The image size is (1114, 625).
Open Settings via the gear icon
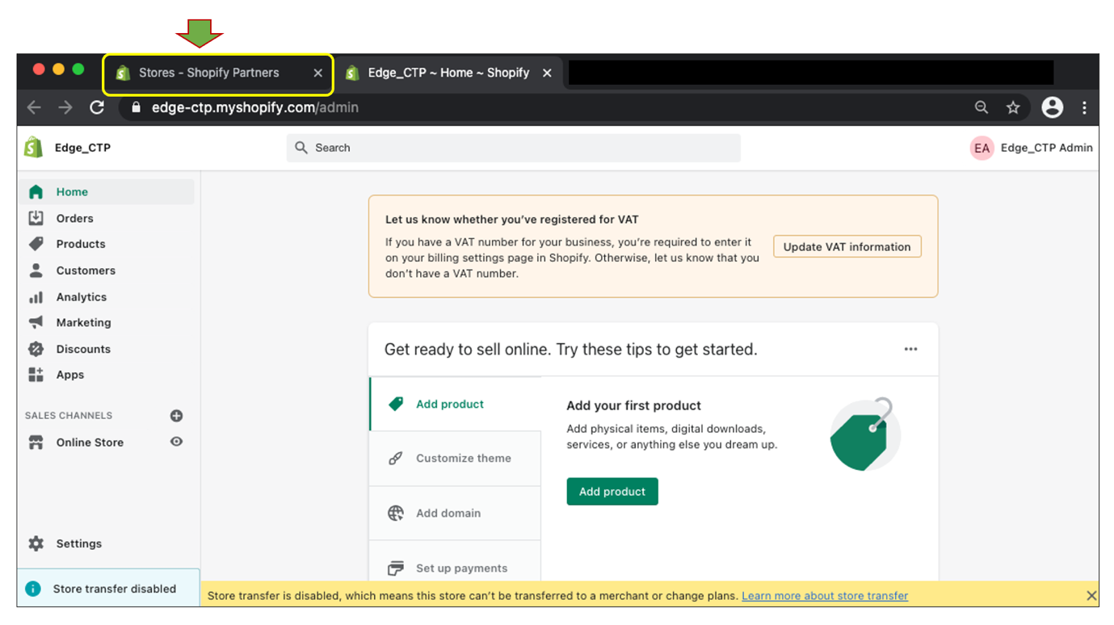(x=36, y=543)
